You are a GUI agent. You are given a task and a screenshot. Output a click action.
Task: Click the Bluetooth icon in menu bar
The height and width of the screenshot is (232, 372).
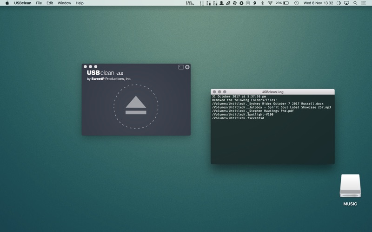pos(262,3)
